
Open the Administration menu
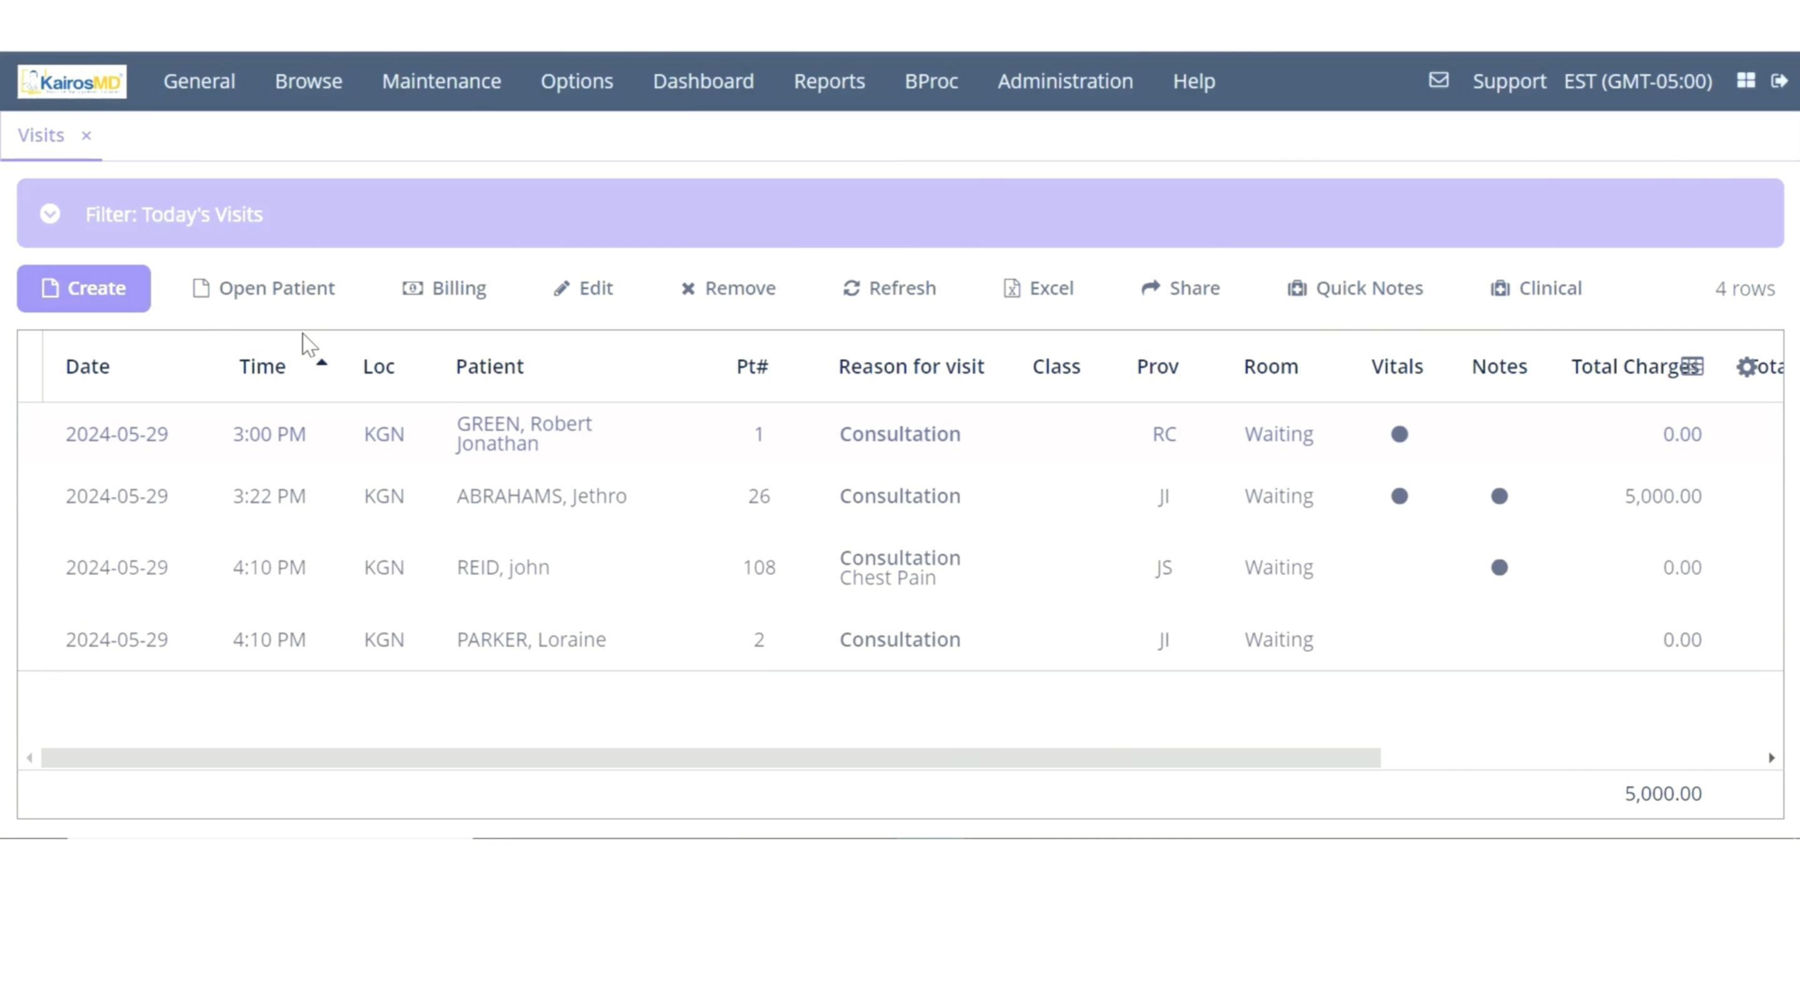1065,81
